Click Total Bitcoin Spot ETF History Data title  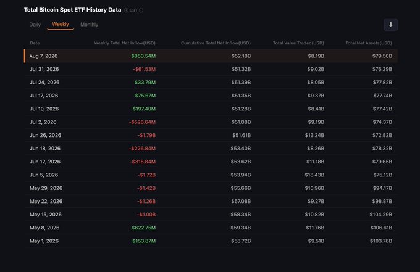click(73, 10)
